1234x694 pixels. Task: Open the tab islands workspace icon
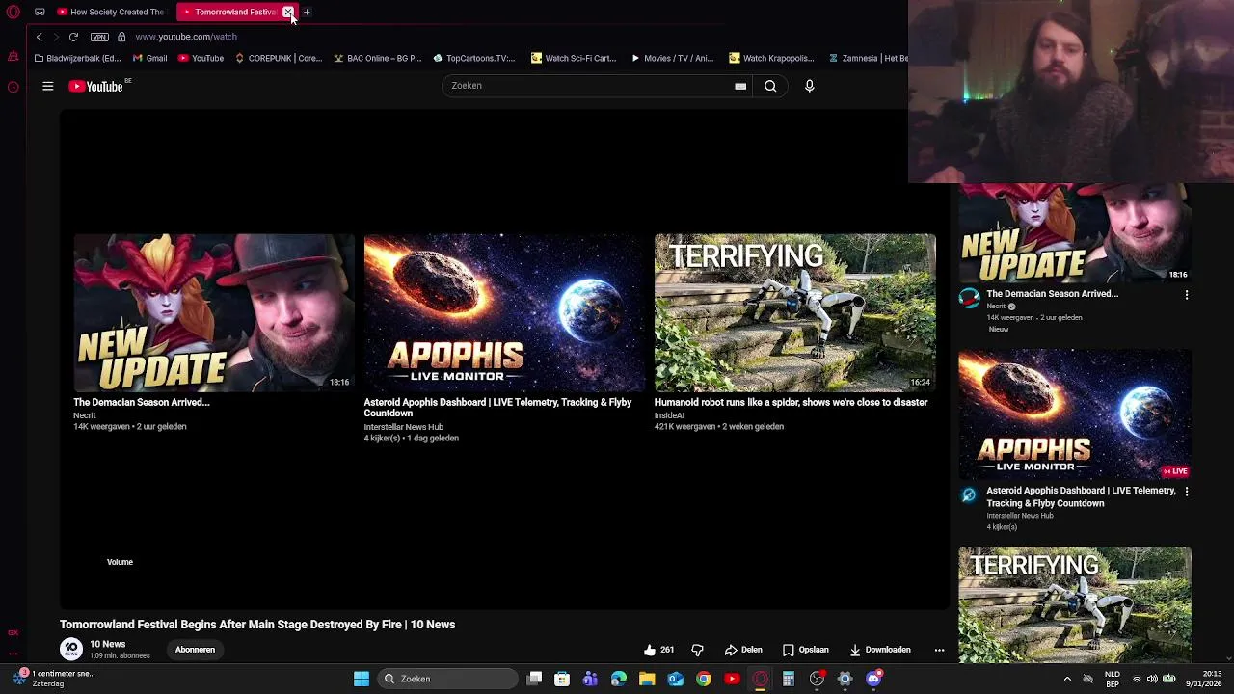point(40,12)
